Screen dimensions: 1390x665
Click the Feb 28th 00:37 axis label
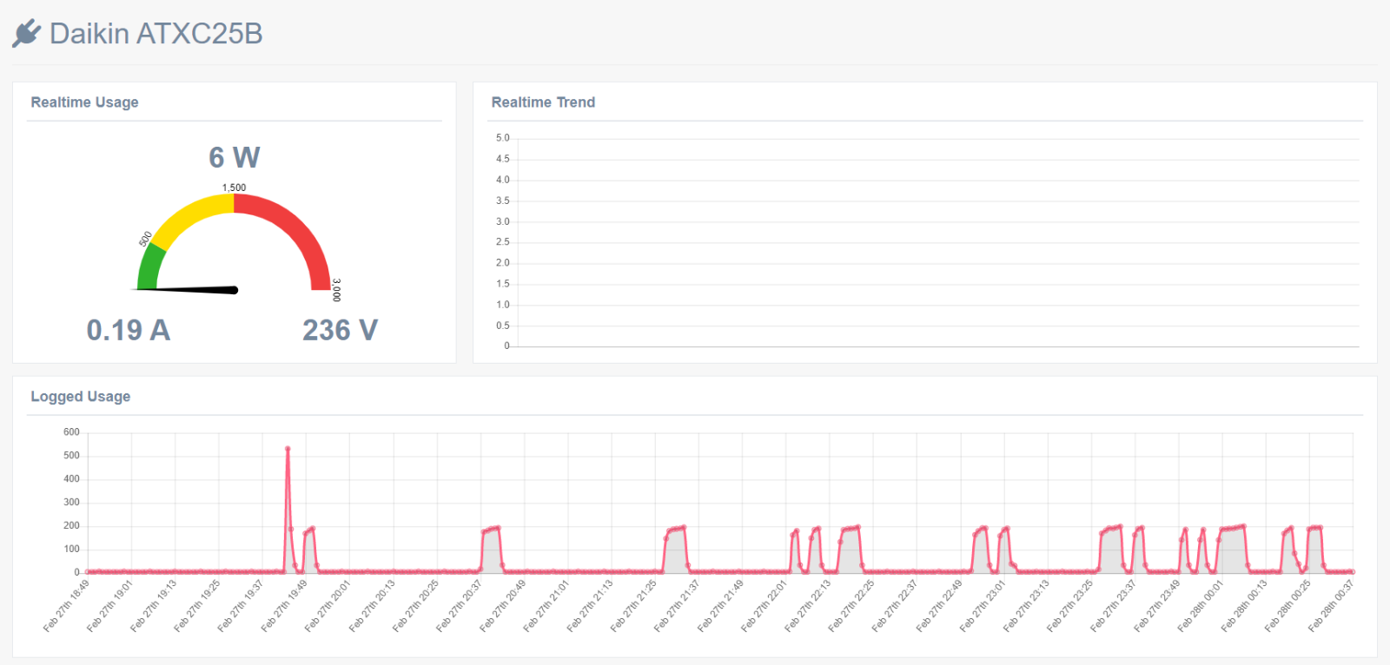coord(1332,606)
